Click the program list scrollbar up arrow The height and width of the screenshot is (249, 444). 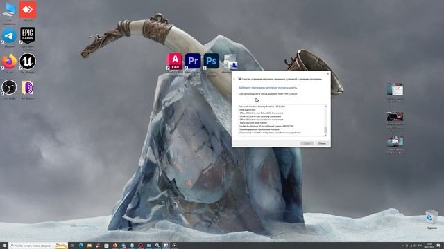[325, 107]
